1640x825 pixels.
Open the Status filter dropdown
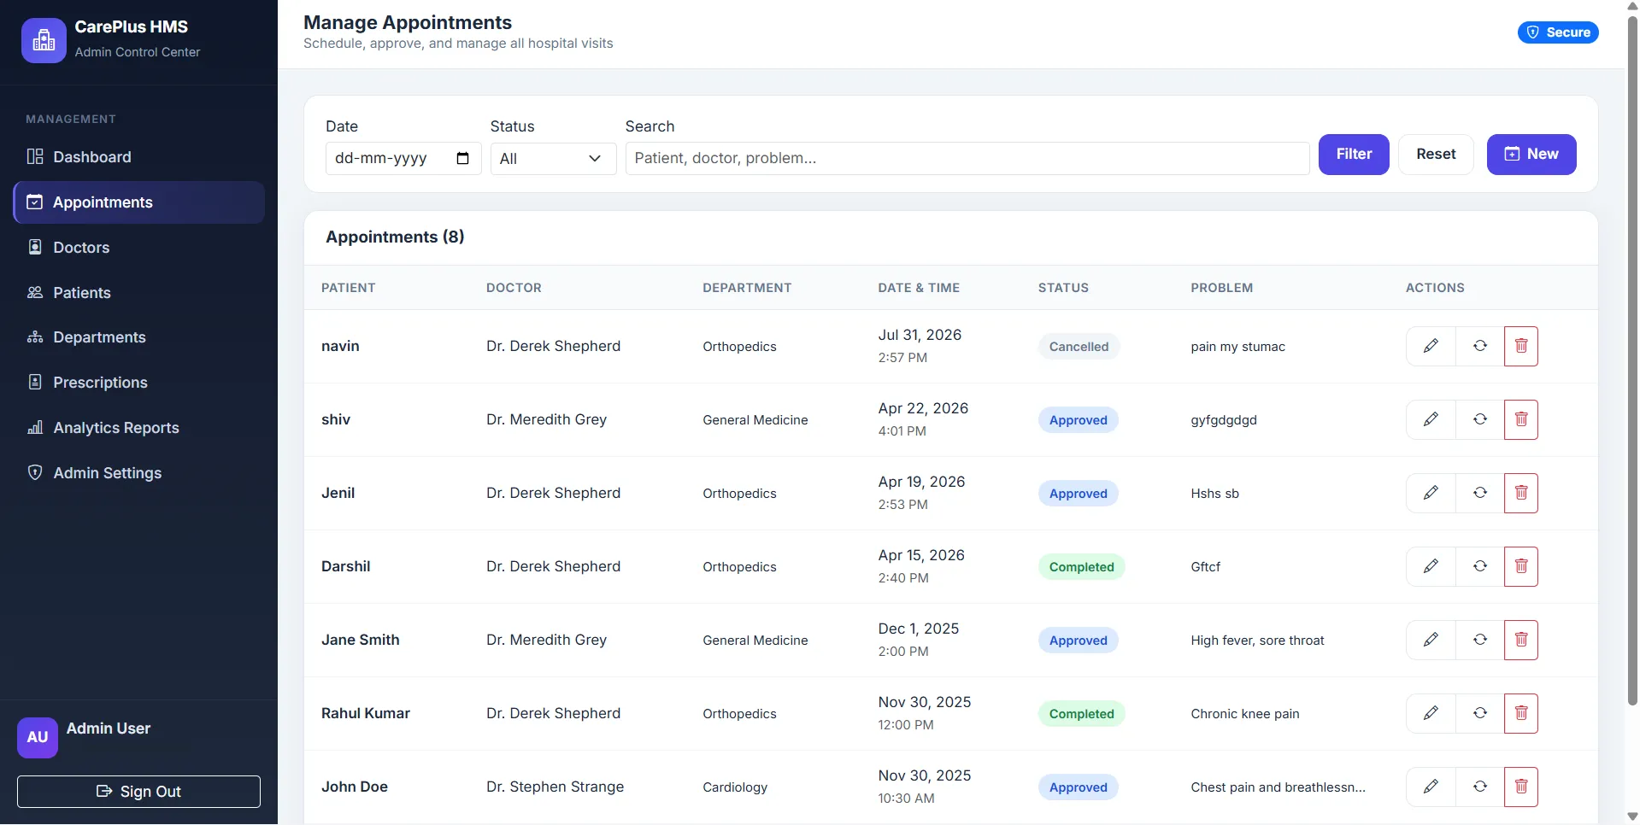click(x=553, y=159)
